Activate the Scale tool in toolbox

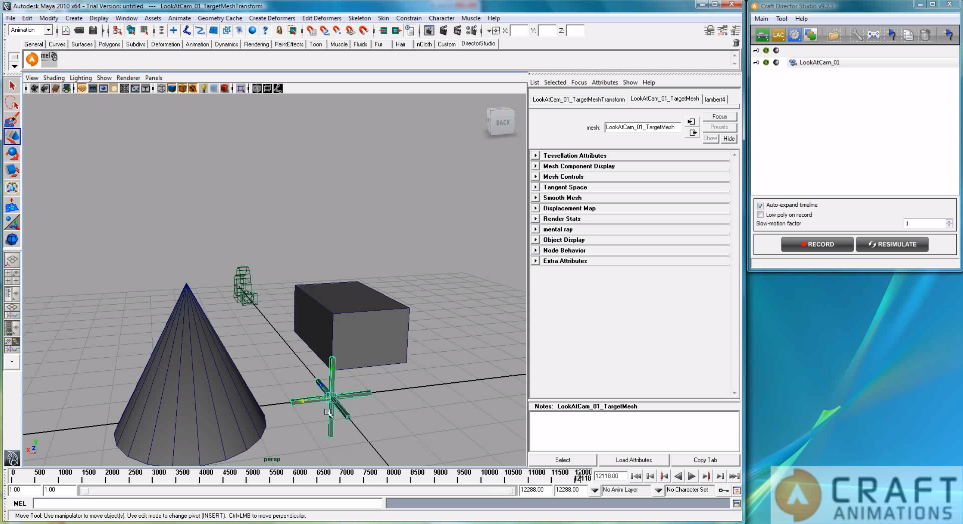click(x=12, y=170)
